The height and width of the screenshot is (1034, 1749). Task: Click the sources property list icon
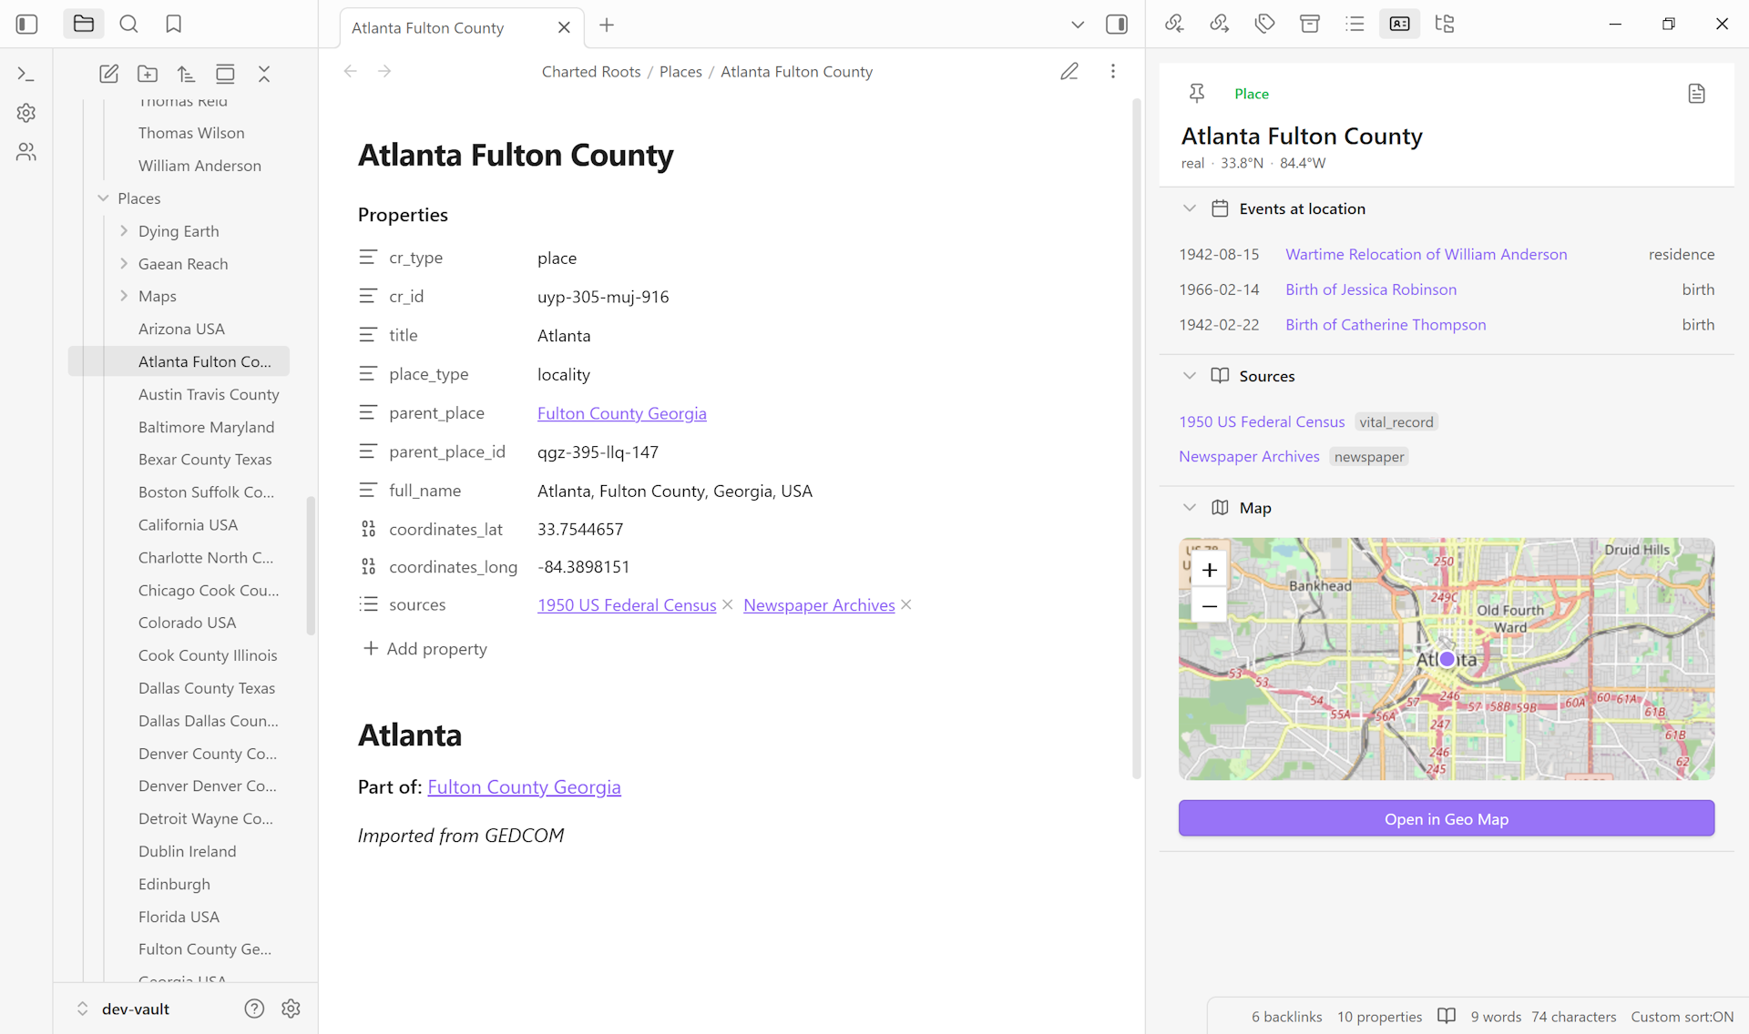click(x=368, y=604)
